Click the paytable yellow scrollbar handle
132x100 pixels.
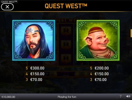[x=131, y=33]
